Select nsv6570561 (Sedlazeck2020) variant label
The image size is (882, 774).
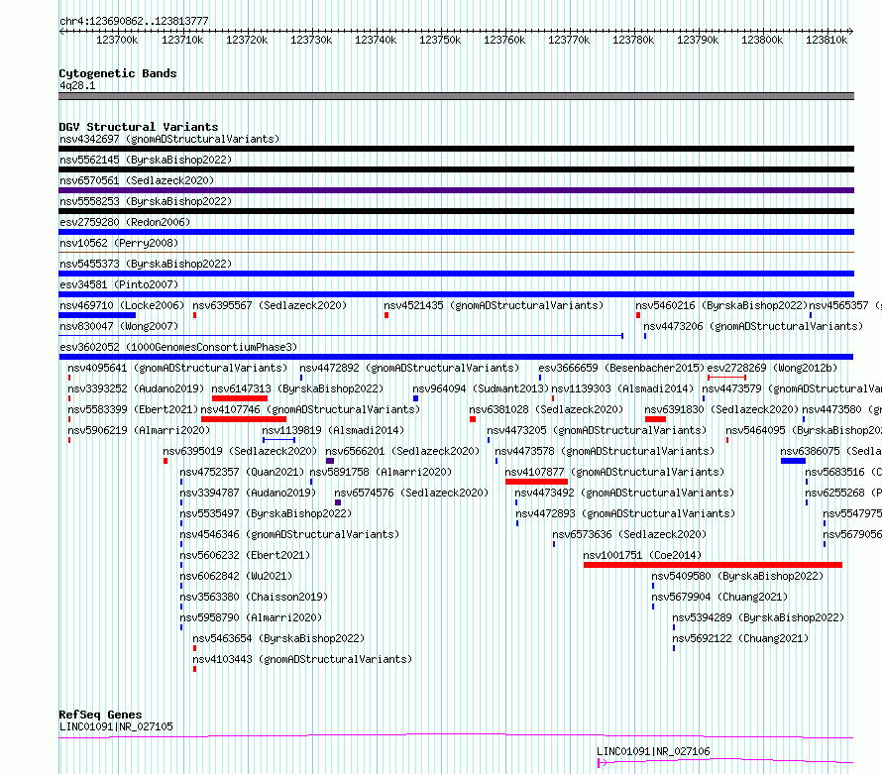tap(137, 180)
